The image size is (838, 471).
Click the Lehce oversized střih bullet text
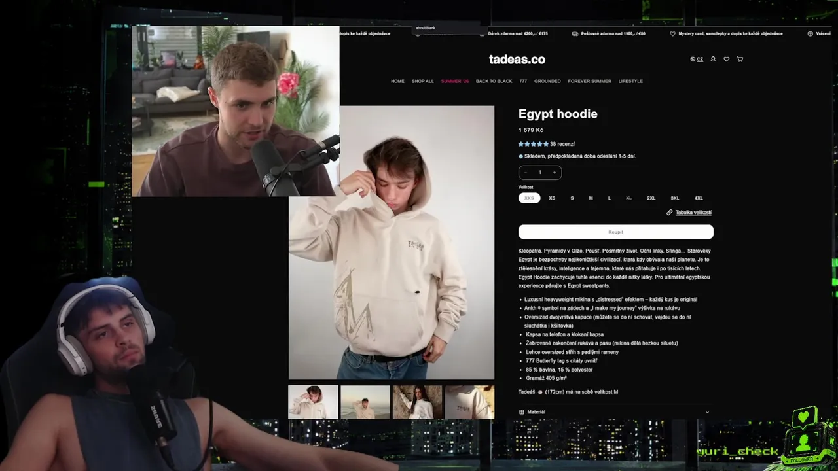[x=572, y=352]
